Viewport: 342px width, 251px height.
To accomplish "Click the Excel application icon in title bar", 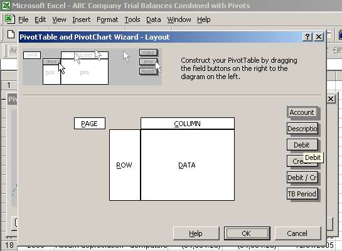I will (6, 6).
